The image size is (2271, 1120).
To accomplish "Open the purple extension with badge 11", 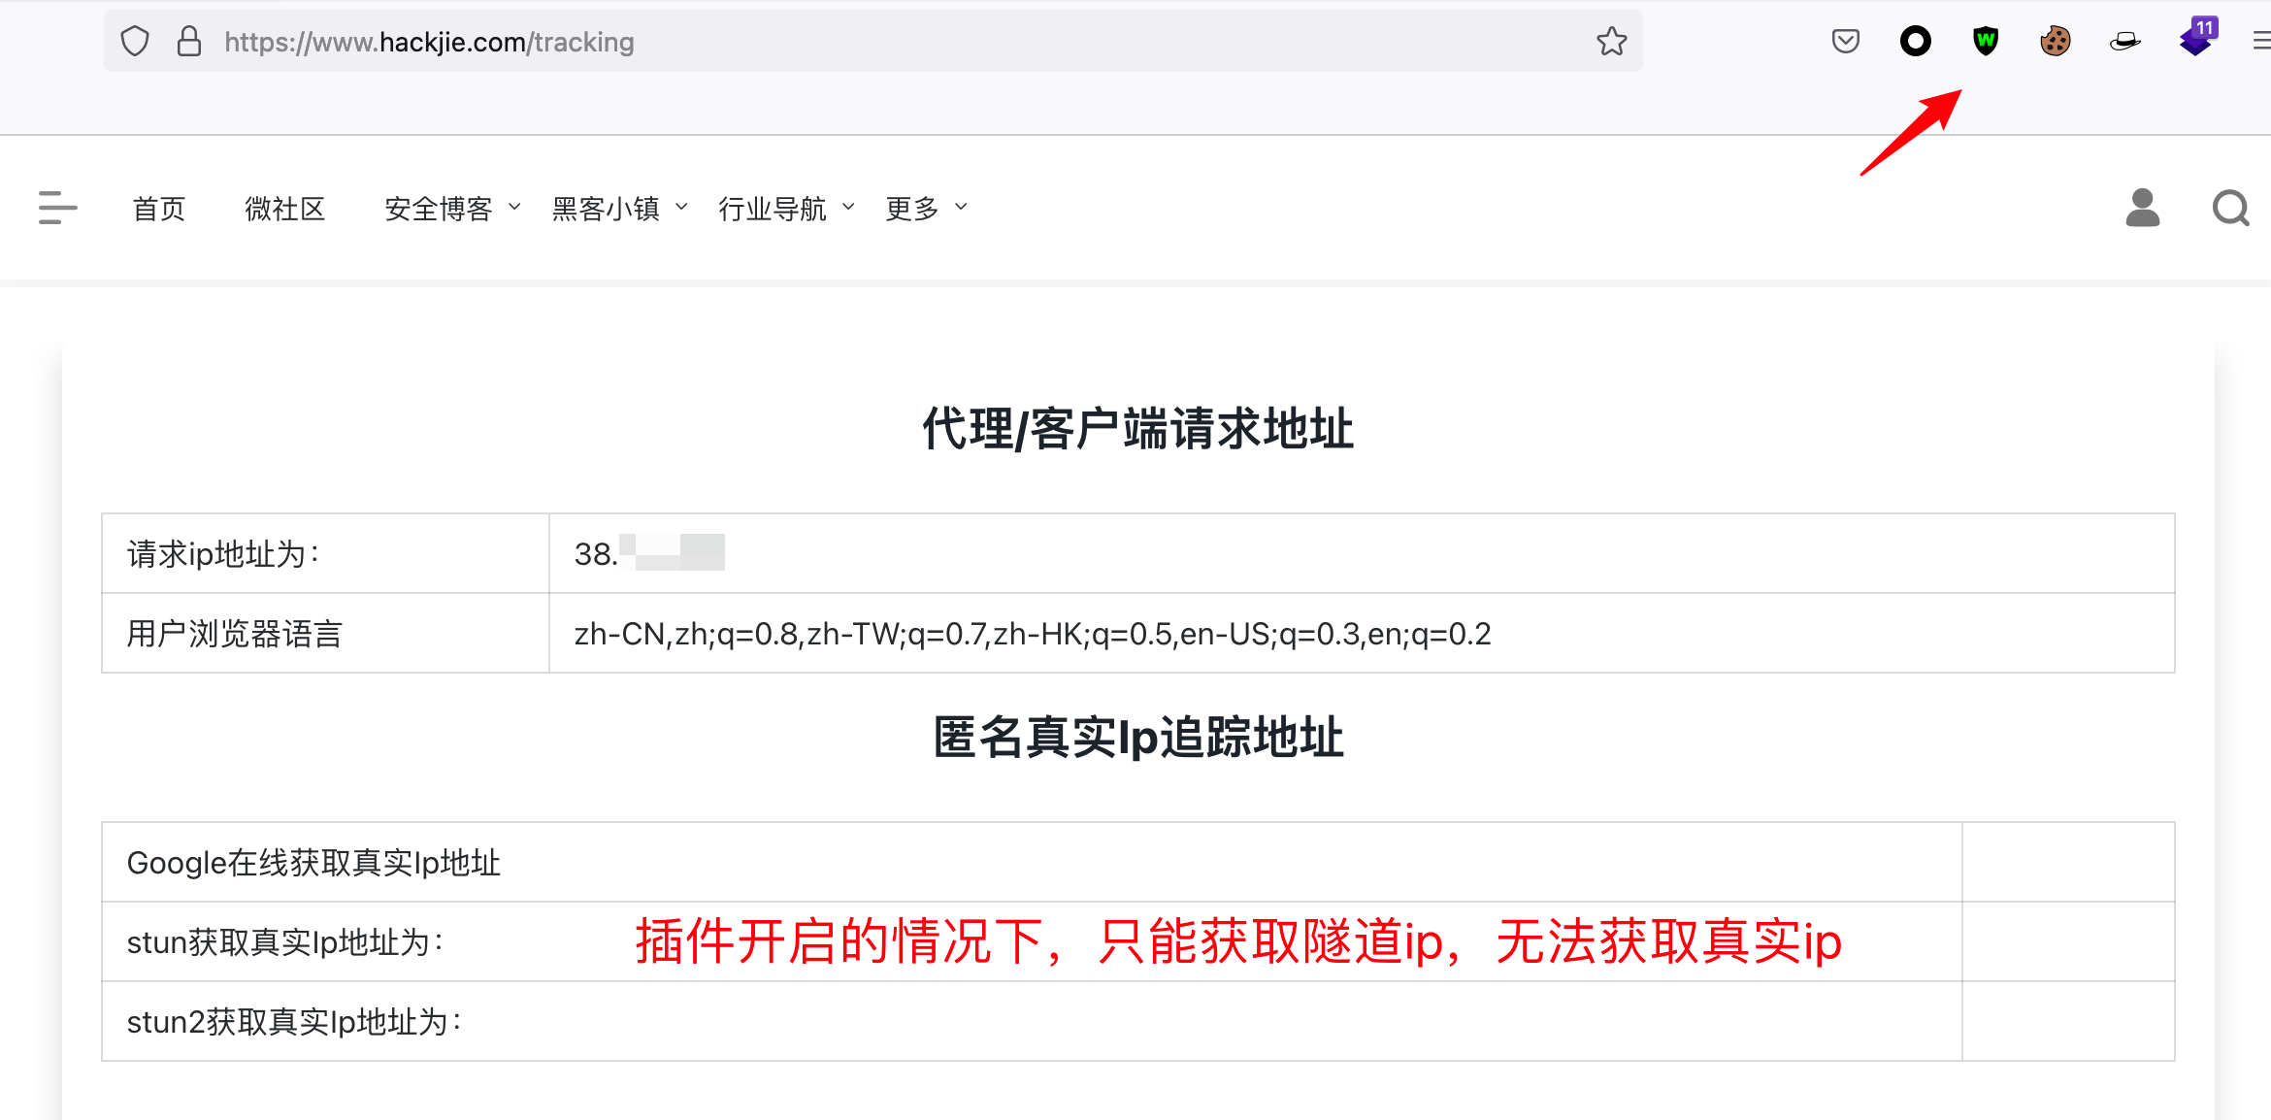I will [x=2196, y=40].
